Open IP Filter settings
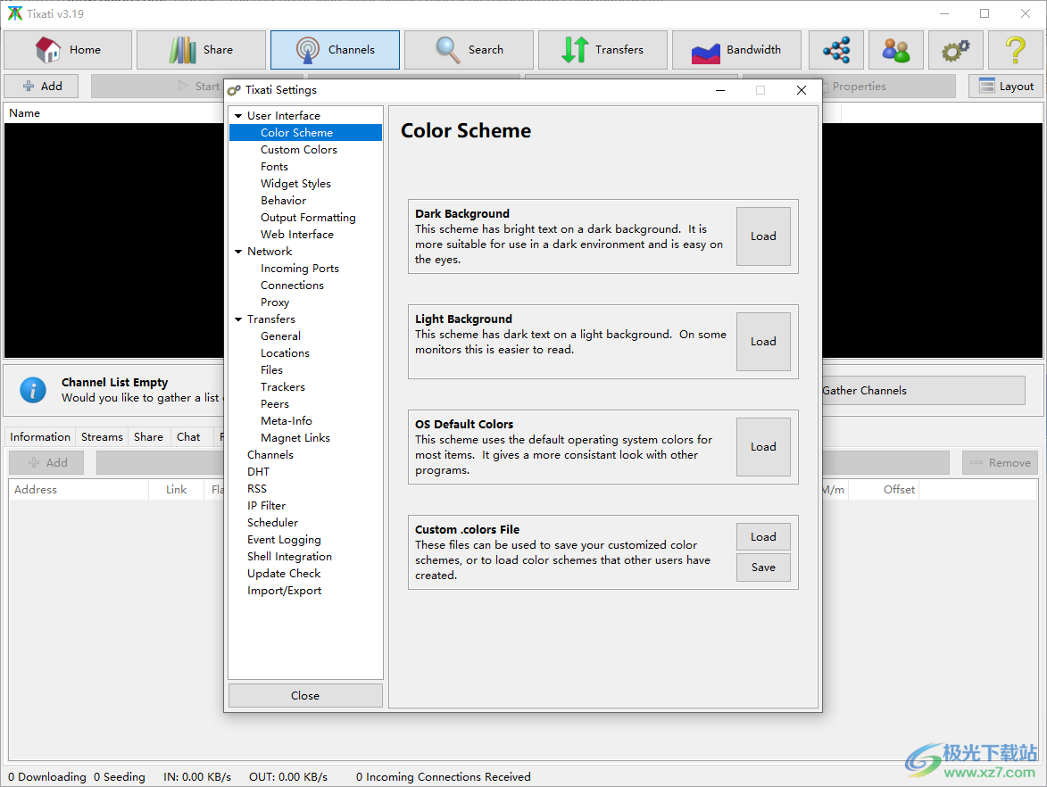The width and height of the screenshot is (1047, 787). click(266, 506)
